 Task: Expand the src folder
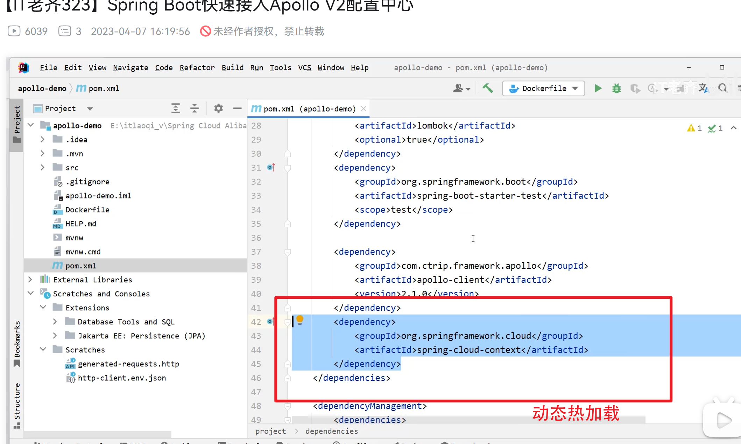click(43, 167)
